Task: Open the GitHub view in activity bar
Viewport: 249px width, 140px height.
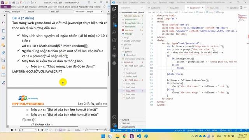Action: point(114,55)
